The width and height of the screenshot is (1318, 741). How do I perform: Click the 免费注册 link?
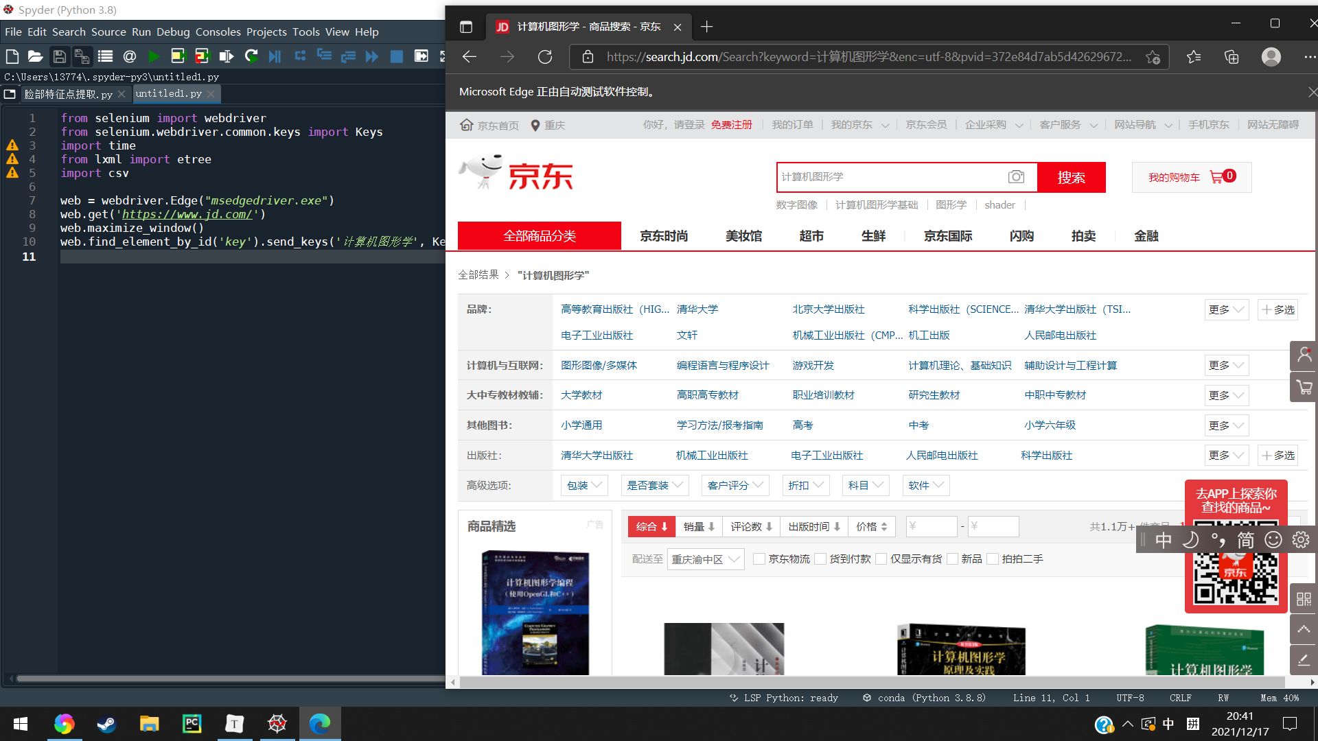tap(732, 125)
